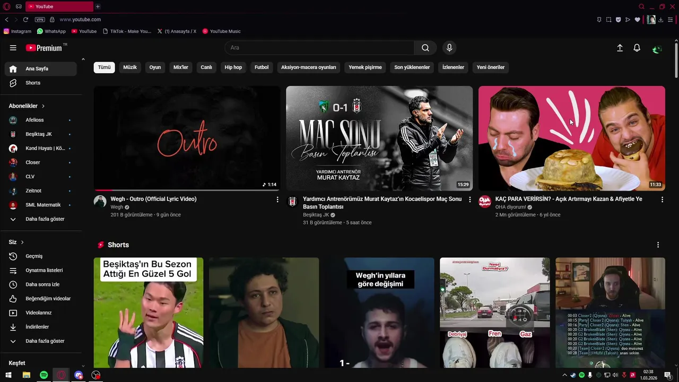
Task: Select the Yeni öneriler filter chip
Action: (x=491, y=67)
